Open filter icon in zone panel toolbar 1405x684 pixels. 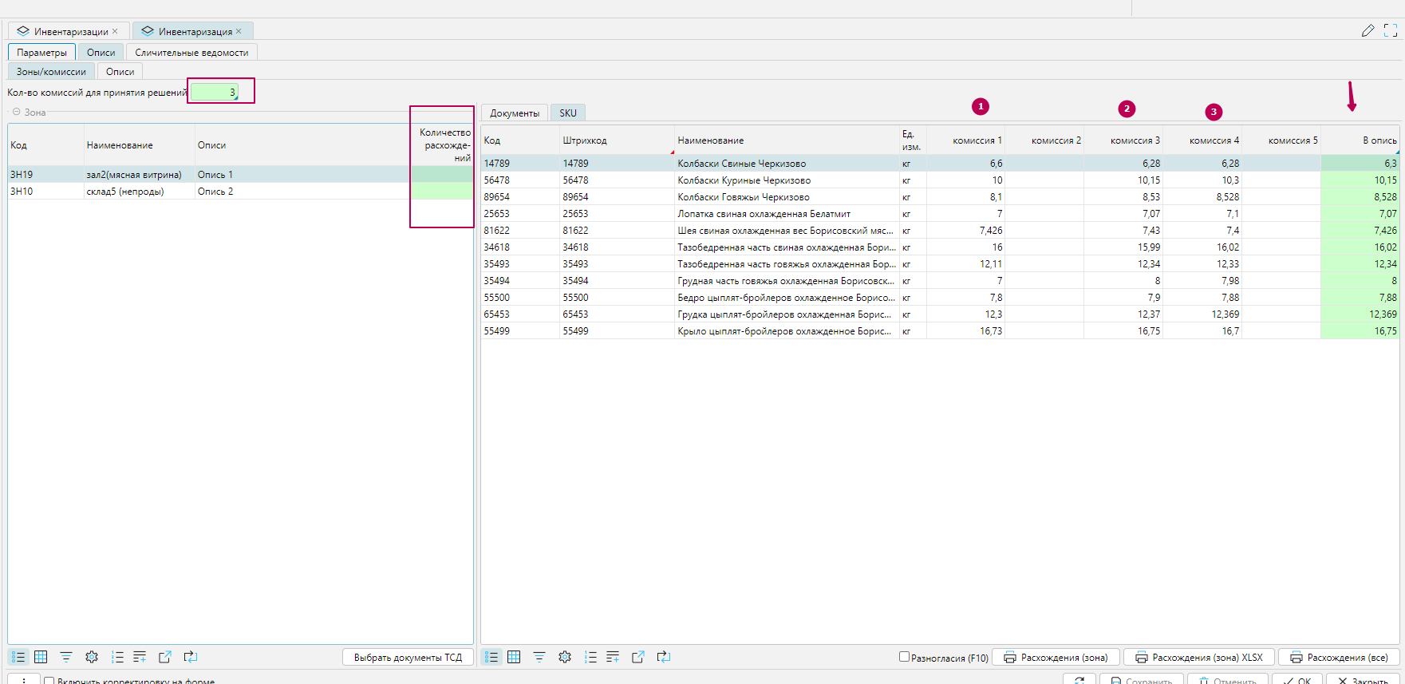point(66,657)
